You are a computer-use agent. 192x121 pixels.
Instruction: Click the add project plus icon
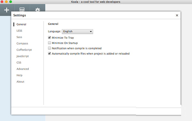(x=7, y=10)
